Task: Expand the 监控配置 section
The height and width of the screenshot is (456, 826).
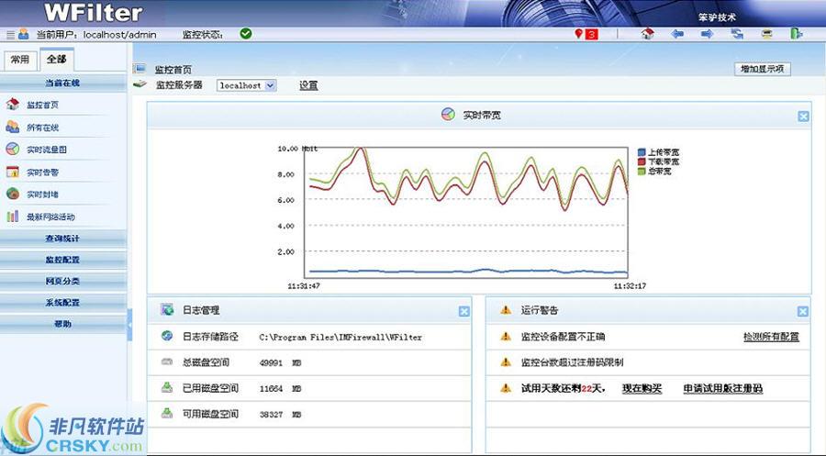Action: click(62, 260)
